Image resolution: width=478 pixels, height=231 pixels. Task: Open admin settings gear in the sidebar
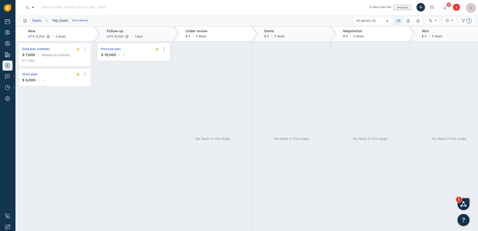coord(7,99)
